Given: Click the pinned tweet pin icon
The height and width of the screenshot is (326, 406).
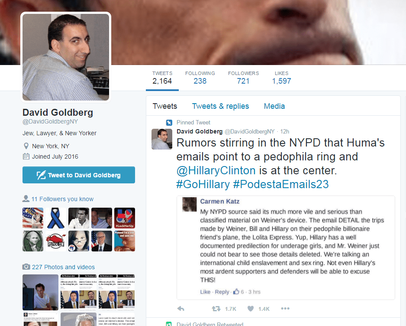Looking at the screenshot, I should [169, 122].
